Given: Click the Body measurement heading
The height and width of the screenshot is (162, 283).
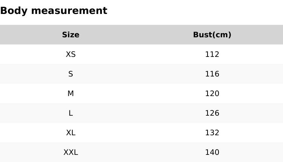Looking at the screenshot, I should point(54,11).
